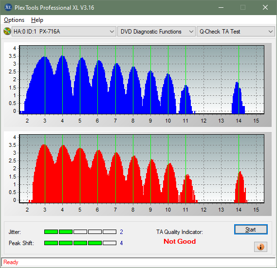Click the empty fifth Peak Shift segment
277x268 pixels.
(110, 243)
